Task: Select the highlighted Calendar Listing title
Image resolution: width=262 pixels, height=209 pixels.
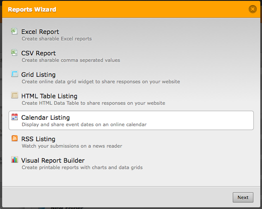Action: [45, 118]
